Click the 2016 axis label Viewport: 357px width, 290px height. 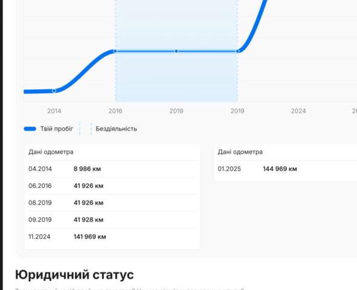click(x=115, y=111)
